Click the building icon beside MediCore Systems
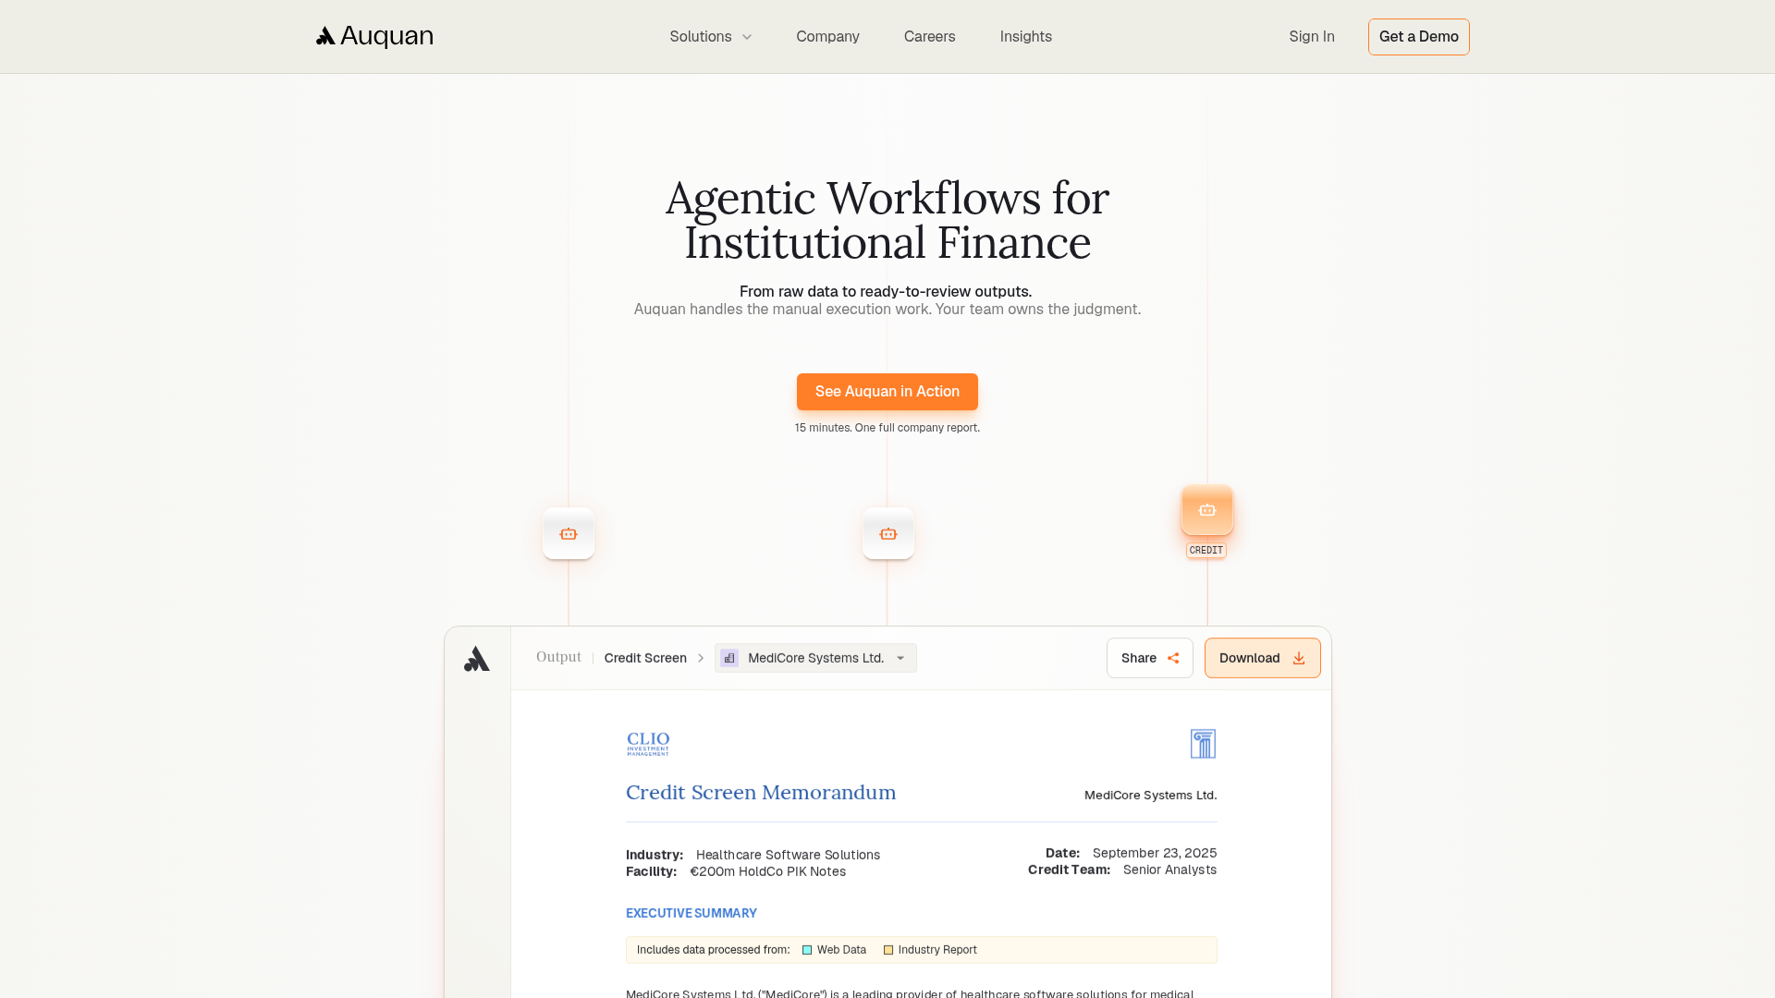 (x=729, y=658)
